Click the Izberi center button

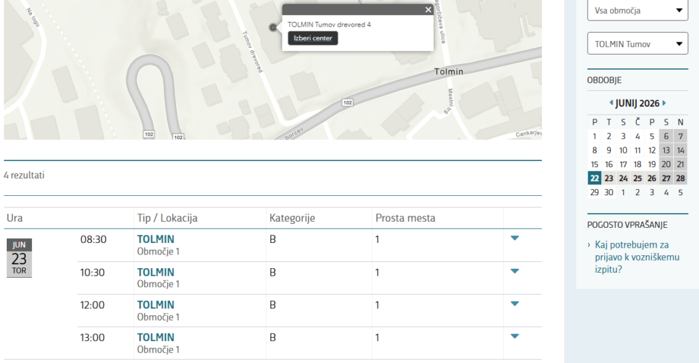tap(313, 38)
